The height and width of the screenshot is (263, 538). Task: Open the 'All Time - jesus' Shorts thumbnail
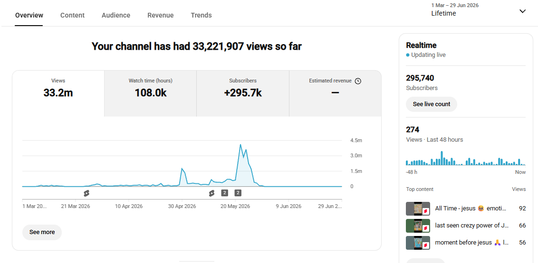418,209
